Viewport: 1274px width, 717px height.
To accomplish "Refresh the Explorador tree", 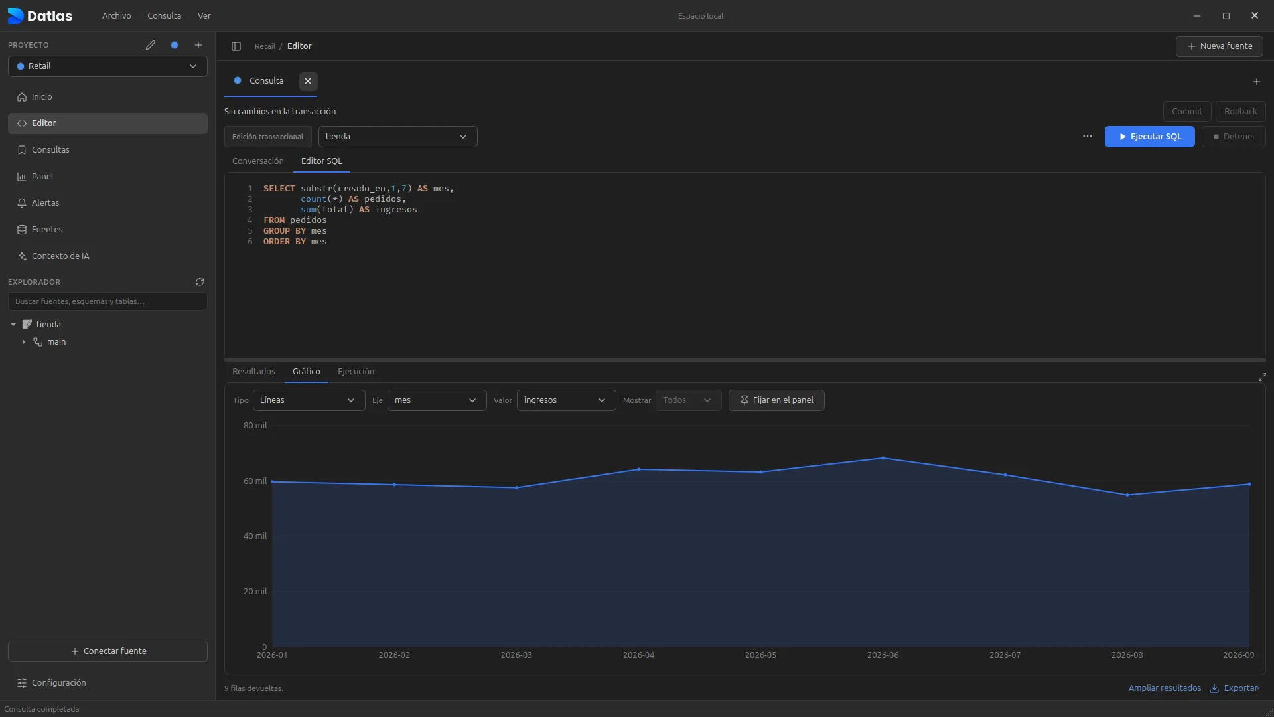I will (200, 282).
